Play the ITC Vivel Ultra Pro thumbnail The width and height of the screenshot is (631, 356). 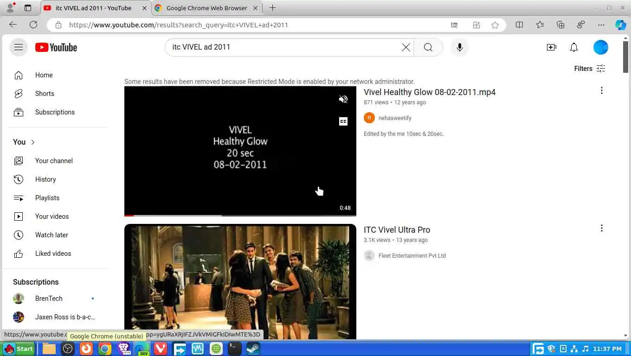tap(240, 282)
